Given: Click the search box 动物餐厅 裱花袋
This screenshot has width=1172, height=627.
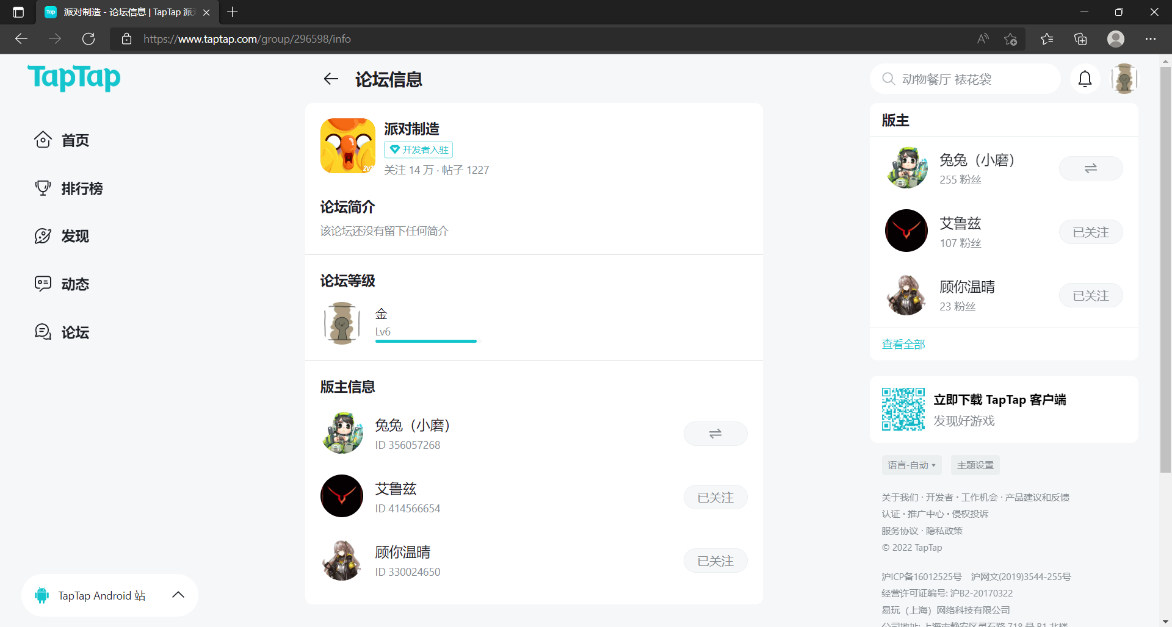Looking at the screenshot, I should click(965, 79).
